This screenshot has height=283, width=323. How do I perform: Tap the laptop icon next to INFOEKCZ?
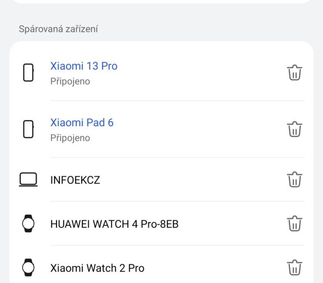28,179
